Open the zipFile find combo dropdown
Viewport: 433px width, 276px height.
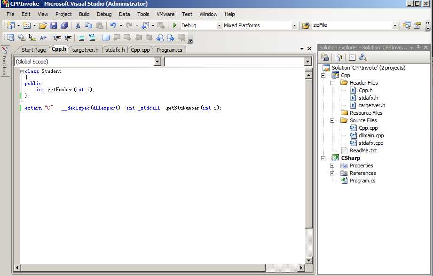[395, 25]
